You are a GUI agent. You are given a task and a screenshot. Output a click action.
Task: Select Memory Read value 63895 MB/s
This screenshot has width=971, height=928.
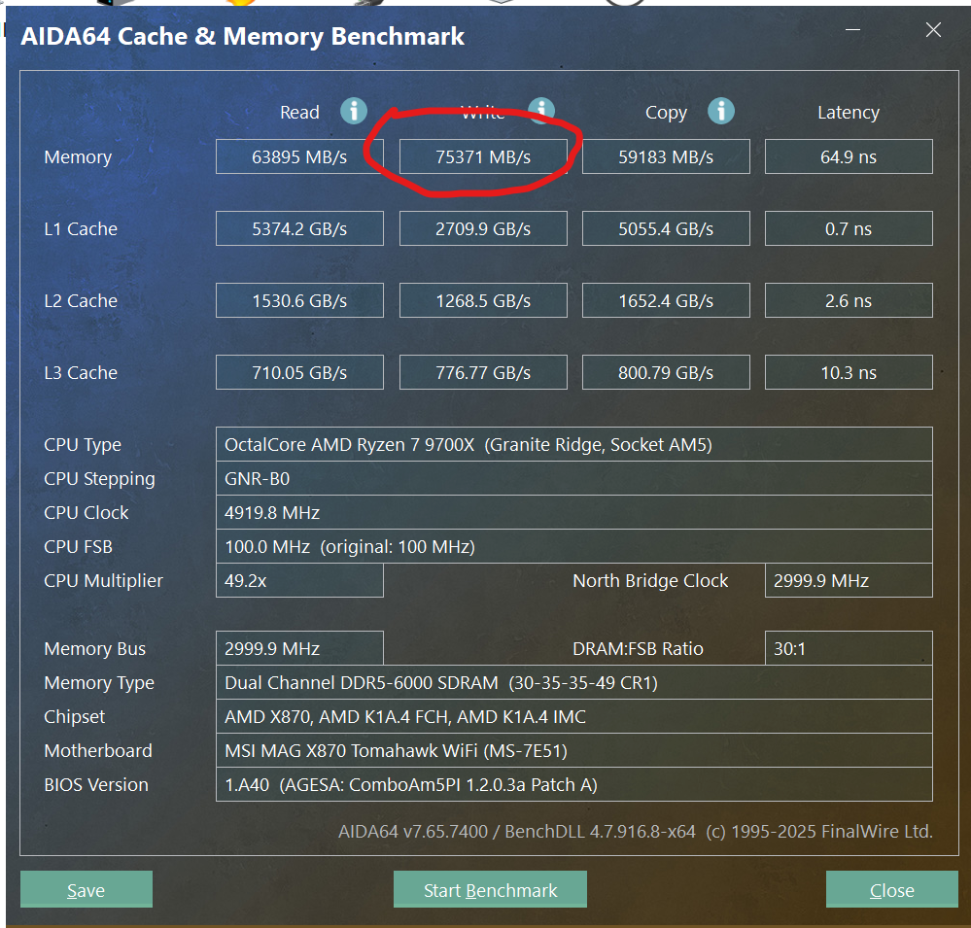[x=299, y=156]
